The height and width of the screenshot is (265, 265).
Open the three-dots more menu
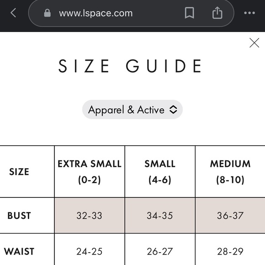coord(249,13)
